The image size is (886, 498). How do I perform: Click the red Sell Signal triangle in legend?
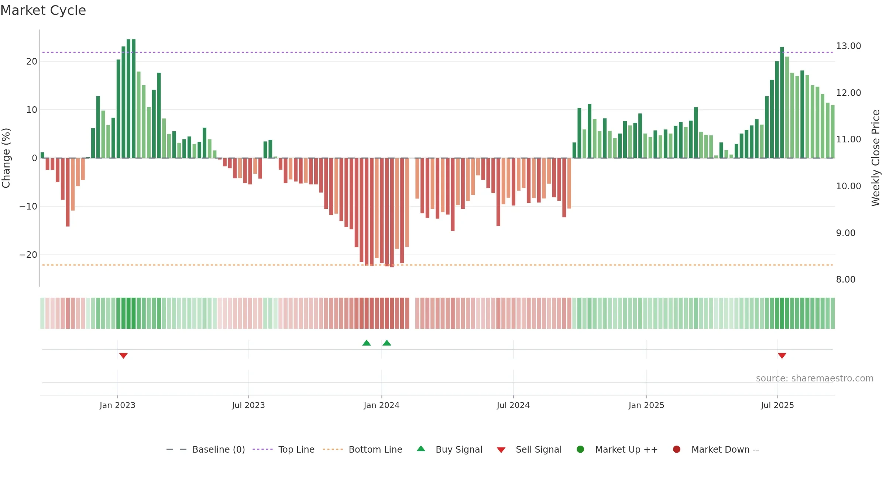tap(501, 450)
